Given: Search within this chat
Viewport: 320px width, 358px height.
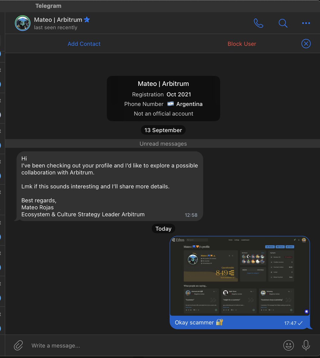Looking at the screenshot, I should pos(283,23).
